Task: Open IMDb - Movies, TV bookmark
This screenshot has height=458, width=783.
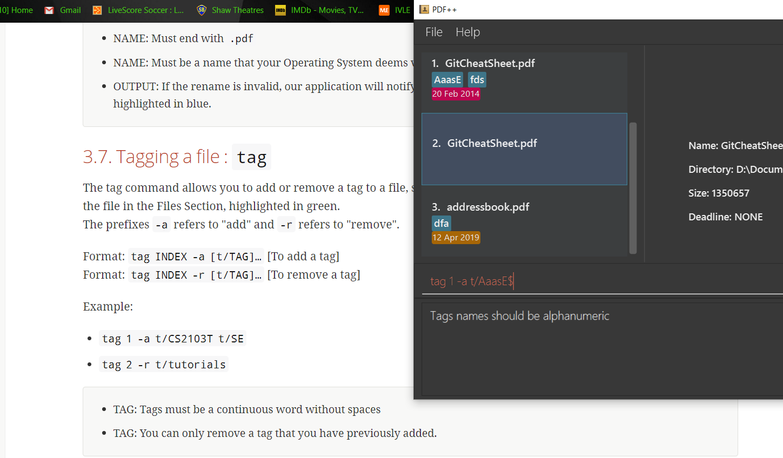Action: (327, 10)
